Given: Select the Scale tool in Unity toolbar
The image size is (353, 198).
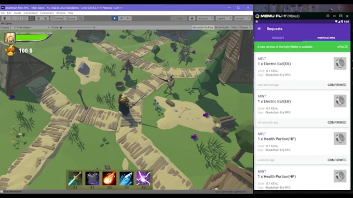Looking at the screenshot, I should 25,19.
